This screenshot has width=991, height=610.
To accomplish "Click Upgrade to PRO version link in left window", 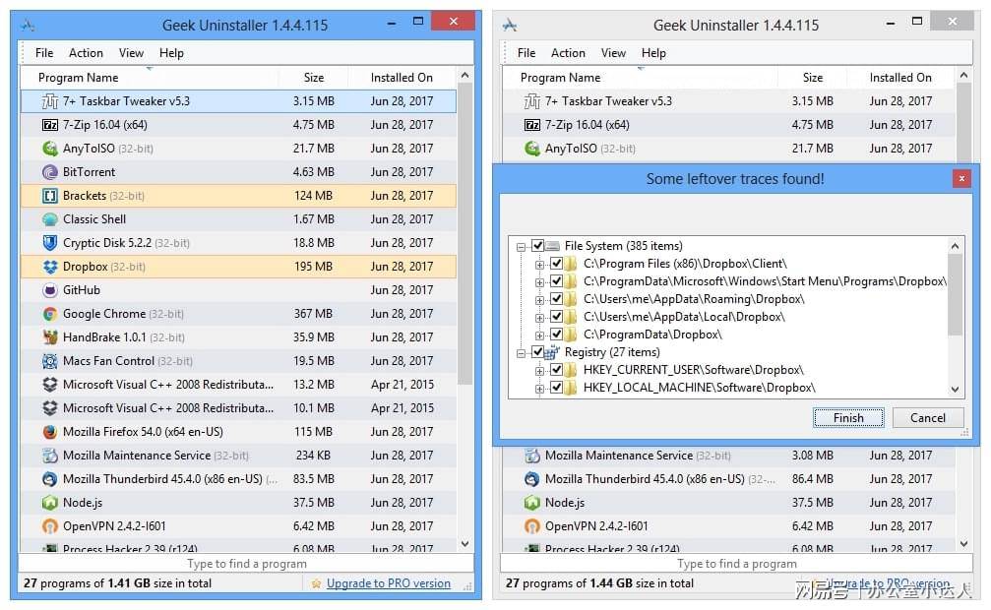I will 389,583.
